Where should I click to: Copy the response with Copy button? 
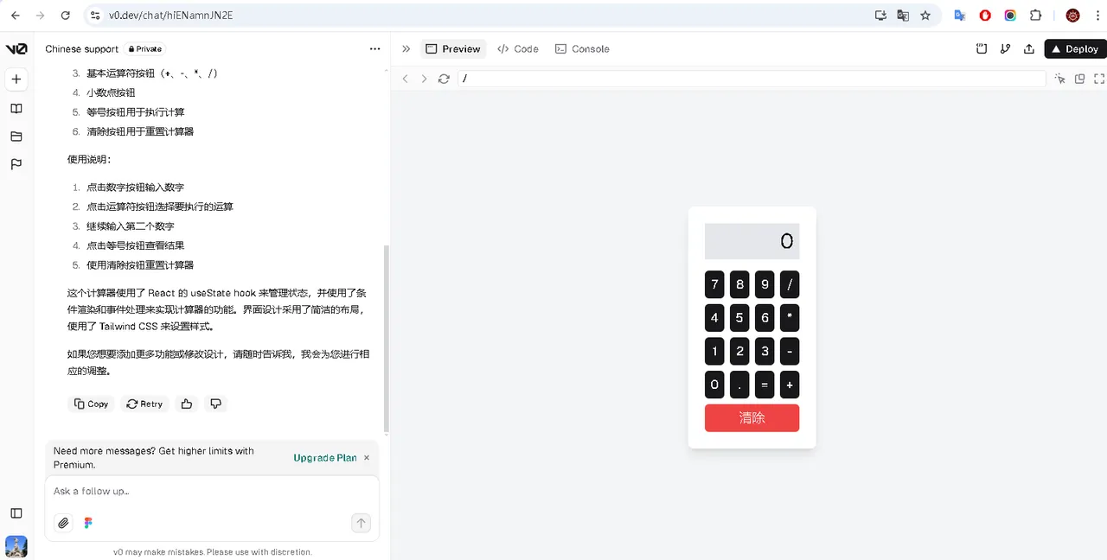click(92, 404)
